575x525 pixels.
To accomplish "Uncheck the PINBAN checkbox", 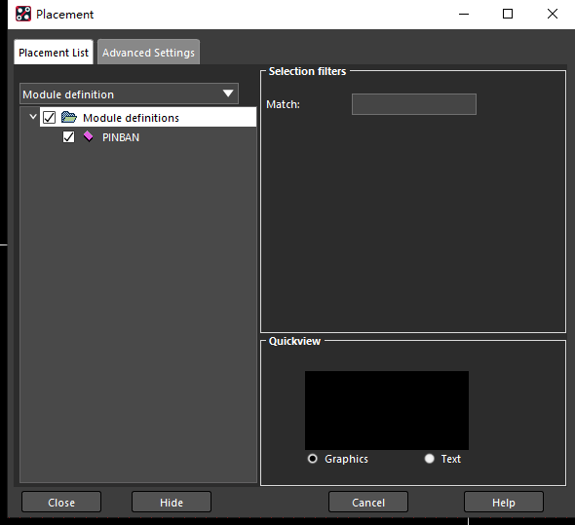I will tap(68, 136).
